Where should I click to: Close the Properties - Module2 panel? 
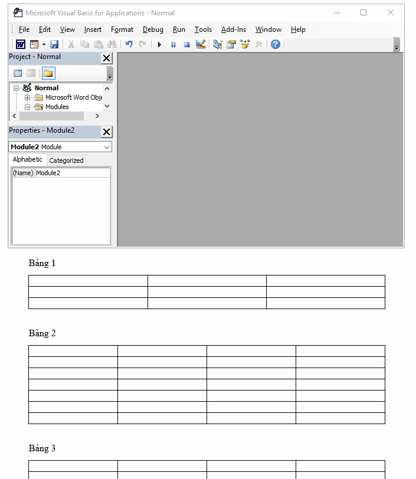coord(106,132)
